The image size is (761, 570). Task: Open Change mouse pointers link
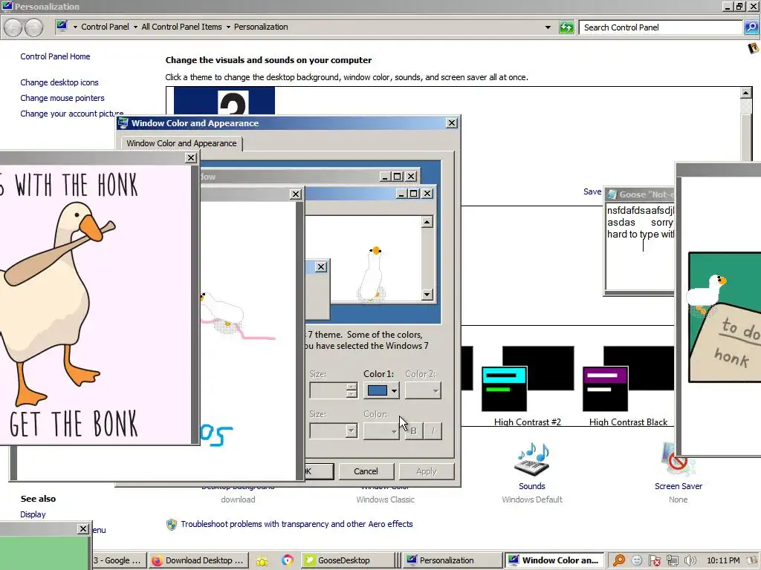pyautogui.click(x=62, y=98)
